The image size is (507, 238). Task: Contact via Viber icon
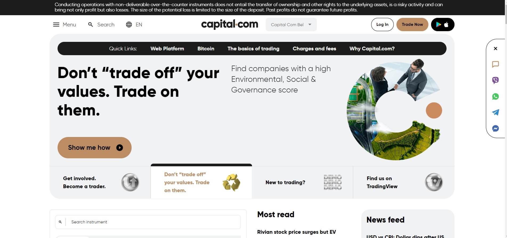496,80
